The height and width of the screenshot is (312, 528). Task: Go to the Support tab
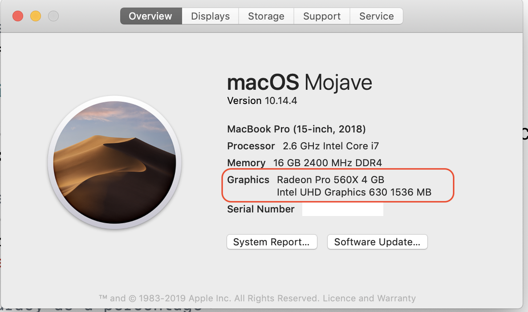pos(321,16)
